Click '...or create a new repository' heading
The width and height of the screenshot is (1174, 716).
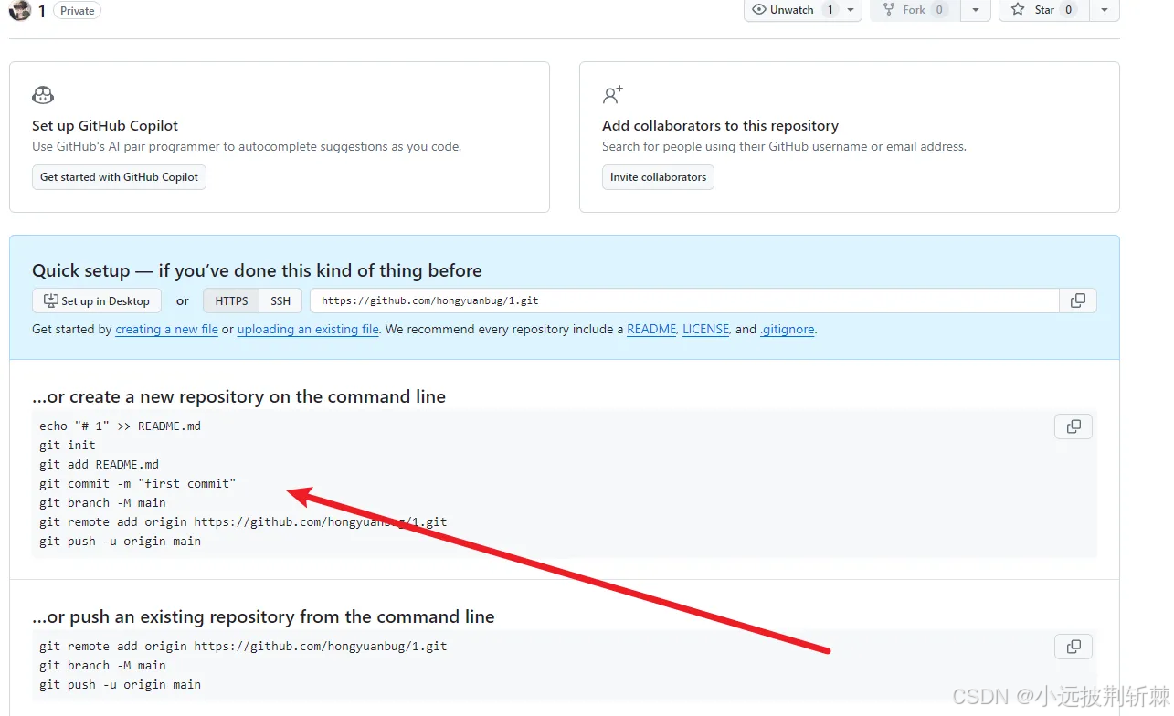[238, 396]
